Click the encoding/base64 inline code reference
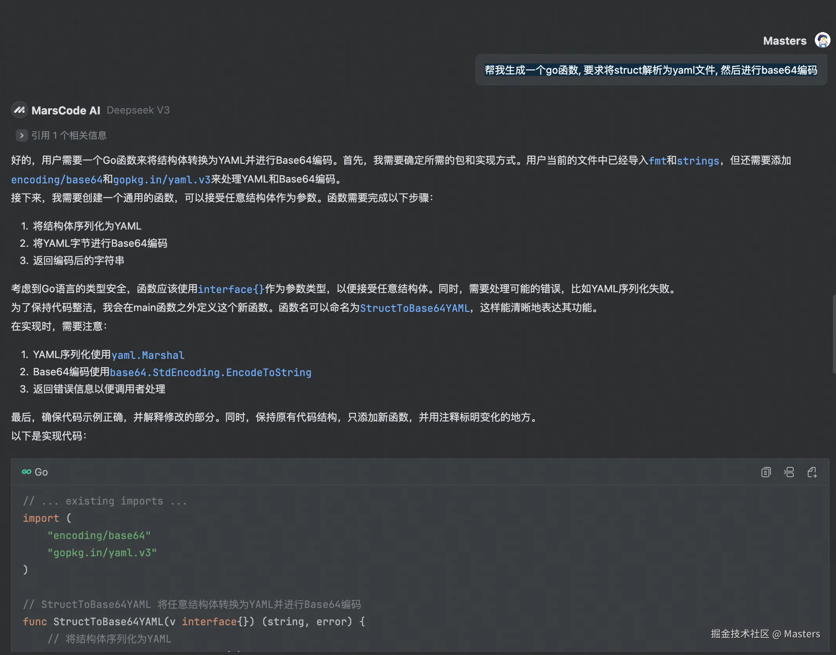The height and width of the screenshot is (655, 836). pyautogui.click(x=56, y=179)
